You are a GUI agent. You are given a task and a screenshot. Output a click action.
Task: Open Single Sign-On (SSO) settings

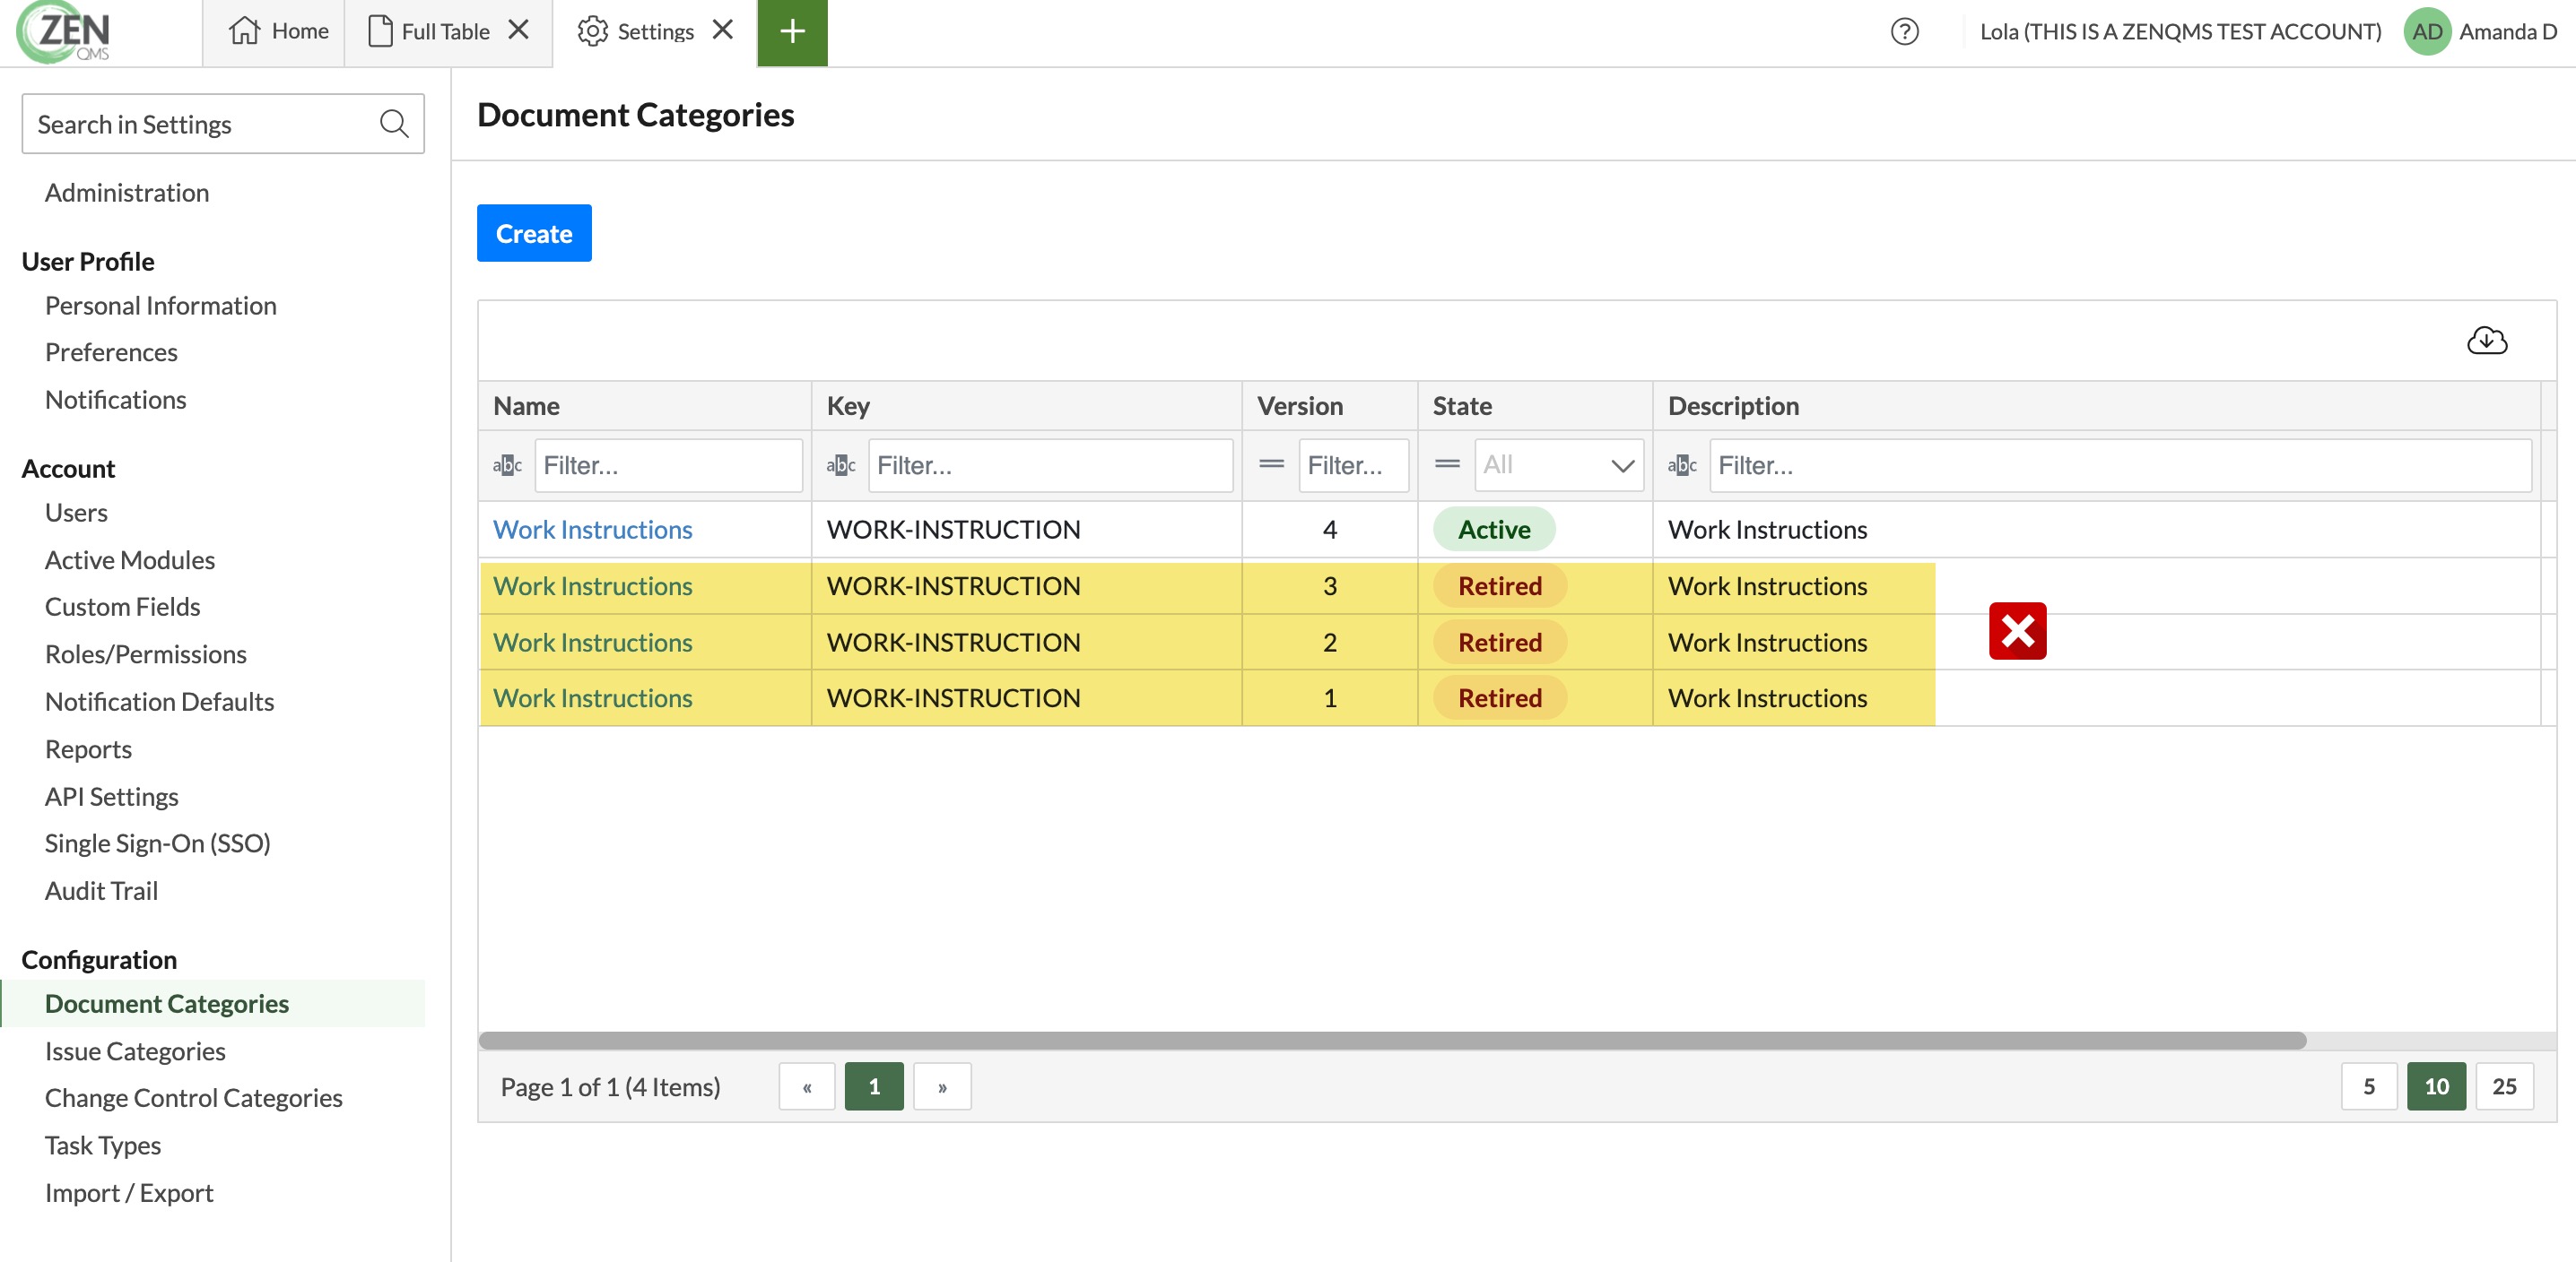click(158, 843)
